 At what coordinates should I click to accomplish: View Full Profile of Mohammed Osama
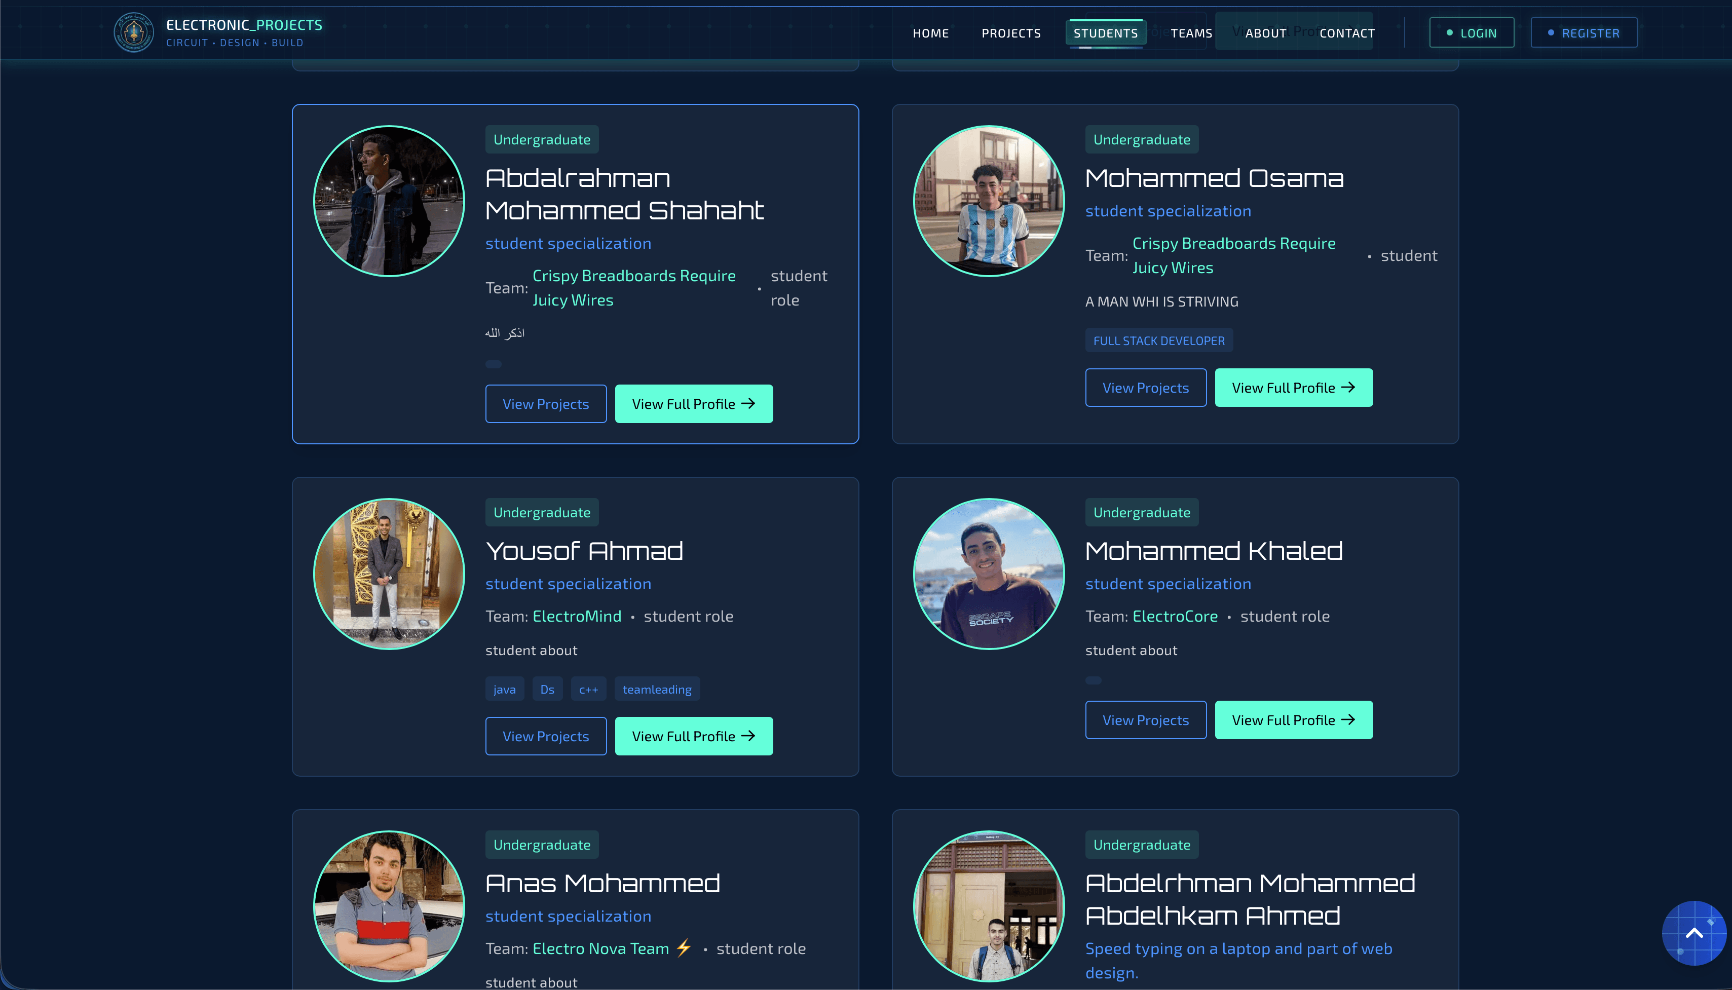(x=1293, y=388)
